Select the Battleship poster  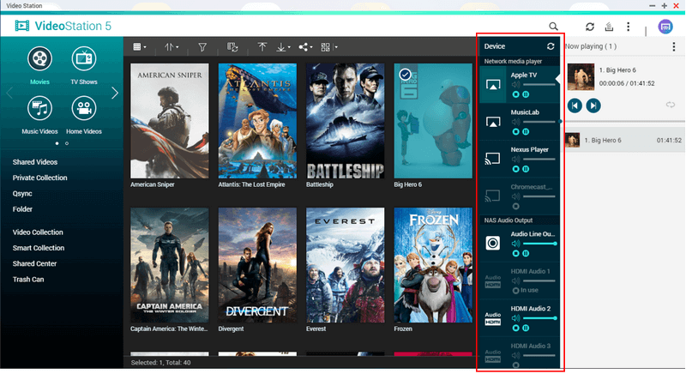tap(346, 121)
